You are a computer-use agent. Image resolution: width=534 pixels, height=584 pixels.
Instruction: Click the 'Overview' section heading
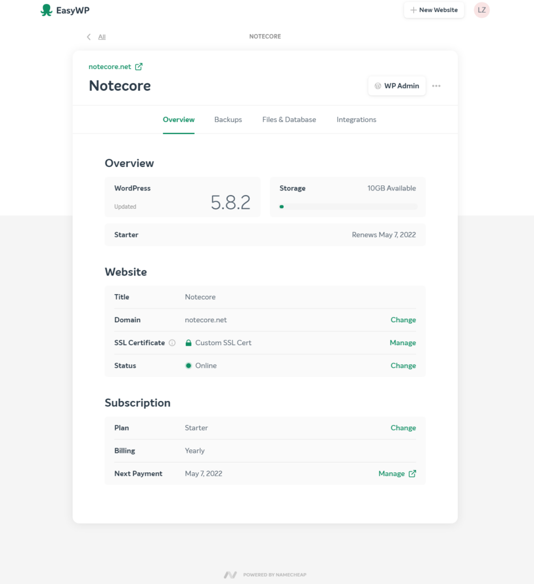[129, 163]
